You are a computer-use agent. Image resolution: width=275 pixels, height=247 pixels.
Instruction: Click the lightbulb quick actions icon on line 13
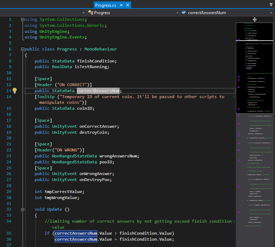pyautogui.click(x=15, y=91)
